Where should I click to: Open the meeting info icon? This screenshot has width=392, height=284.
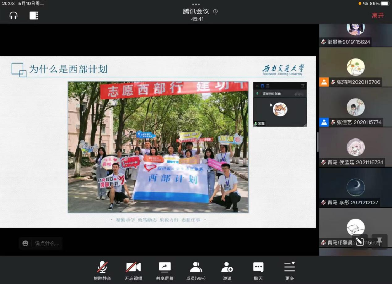click(215, 11)
